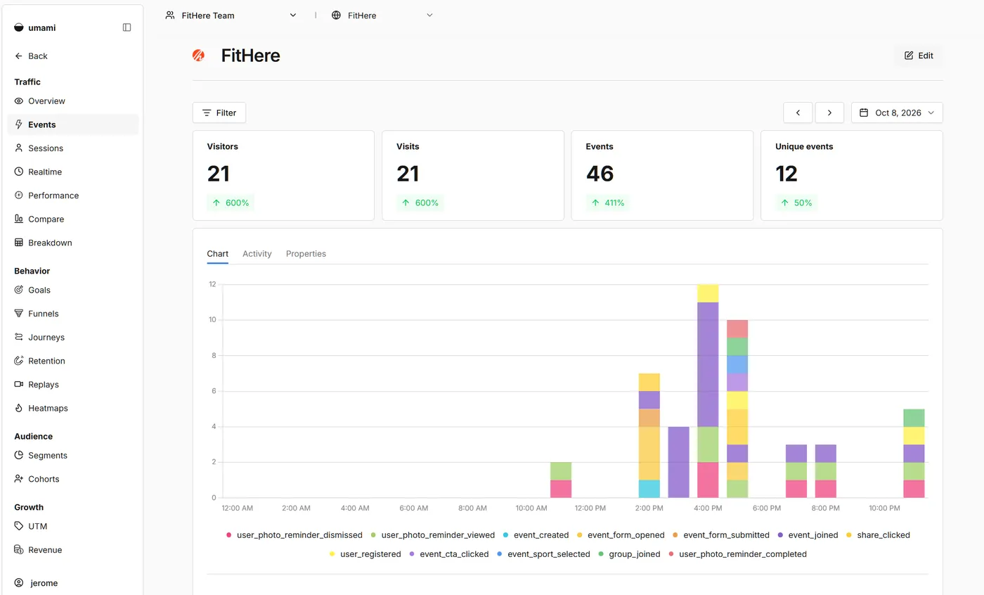Go to the next date period
Screen dimensions: 984x595
pyautogui.click(x=829, y=113)
